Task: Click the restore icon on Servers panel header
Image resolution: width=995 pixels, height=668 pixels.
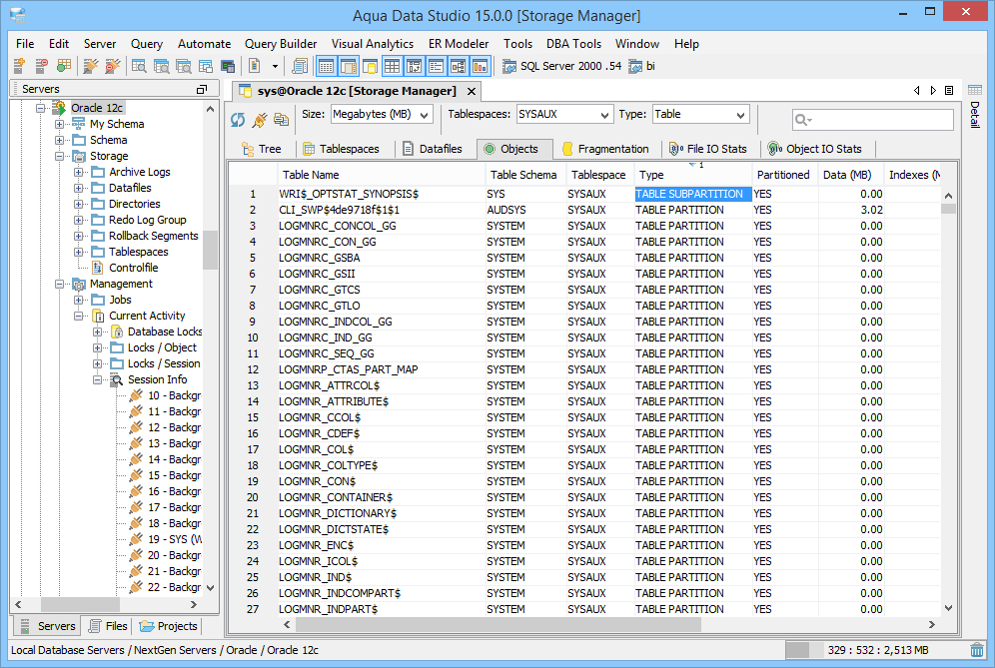Action: (202, 90)
